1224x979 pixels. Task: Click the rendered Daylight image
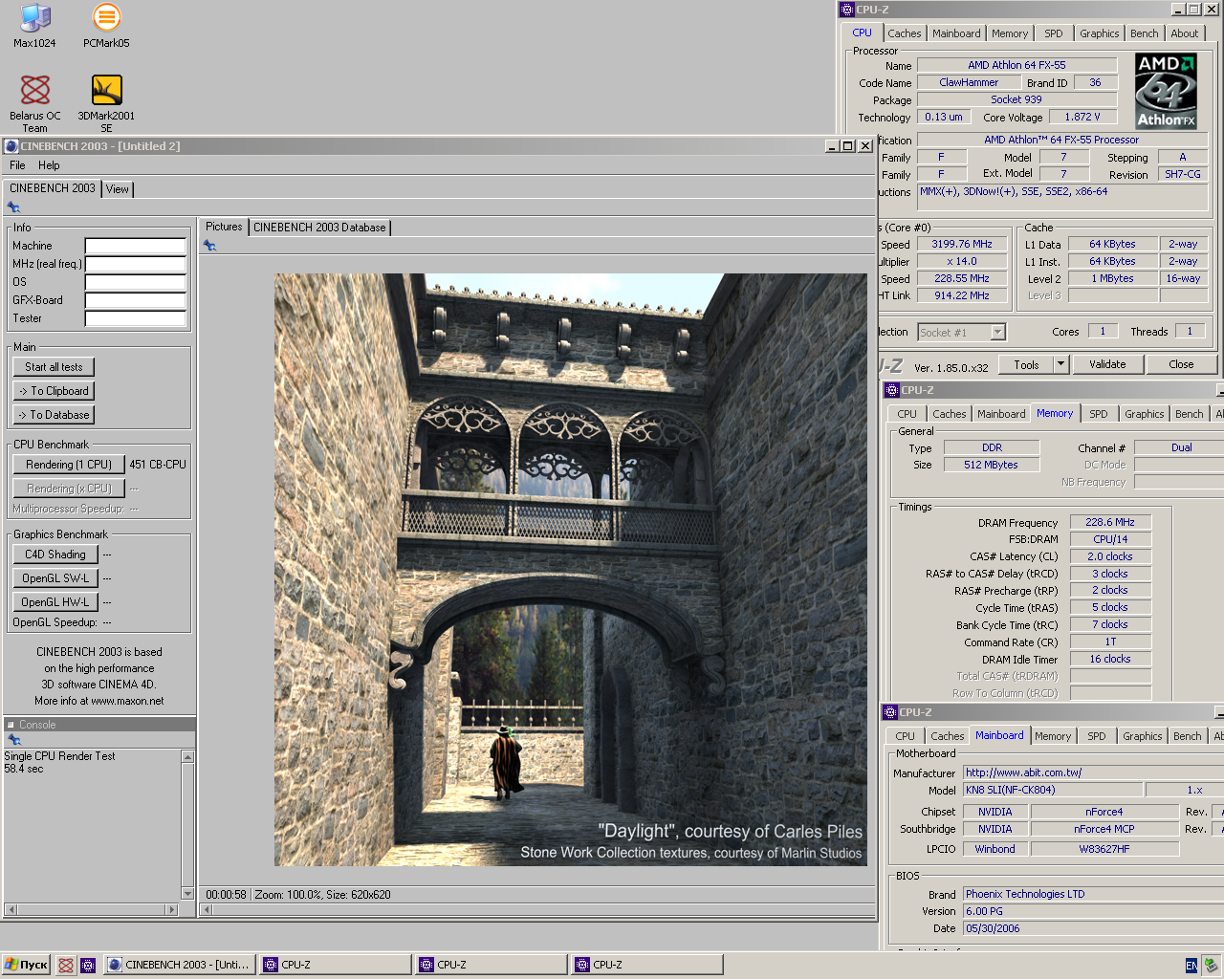[571, 570]
